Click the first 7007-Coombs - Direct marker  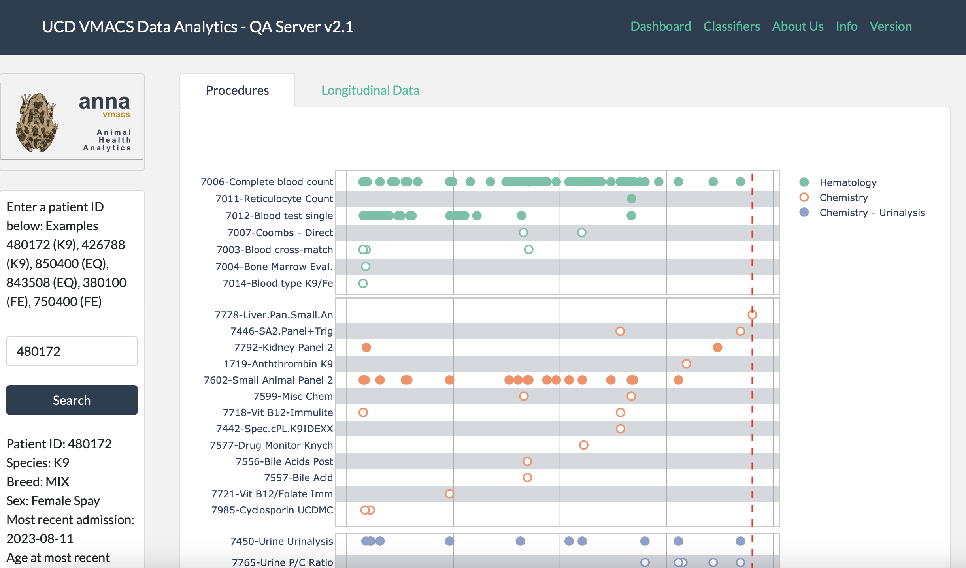(523, 233)
